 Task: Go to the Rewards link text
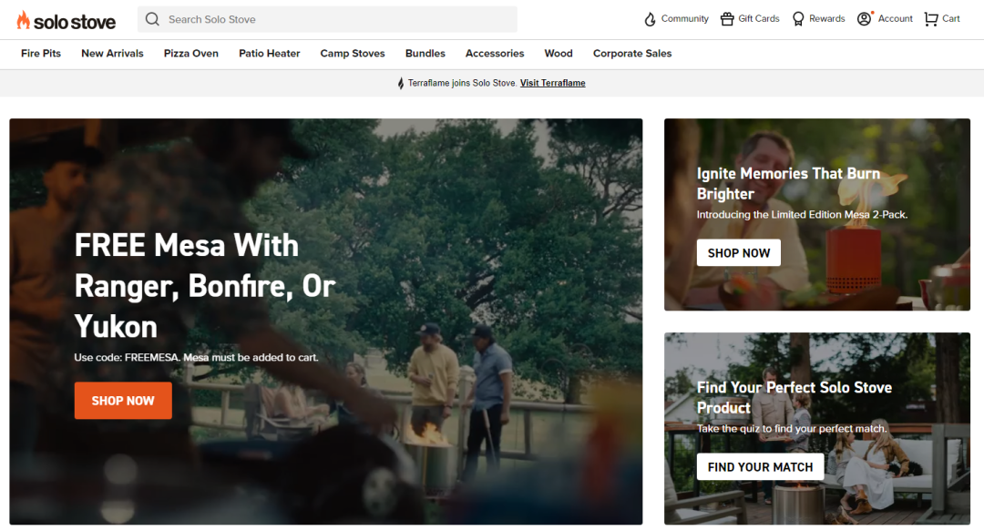[x=827, y=19]
